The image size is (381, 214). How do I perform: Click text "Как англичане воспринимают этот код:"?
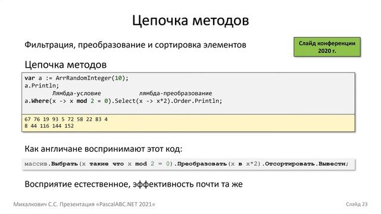[x=103, y=149]
